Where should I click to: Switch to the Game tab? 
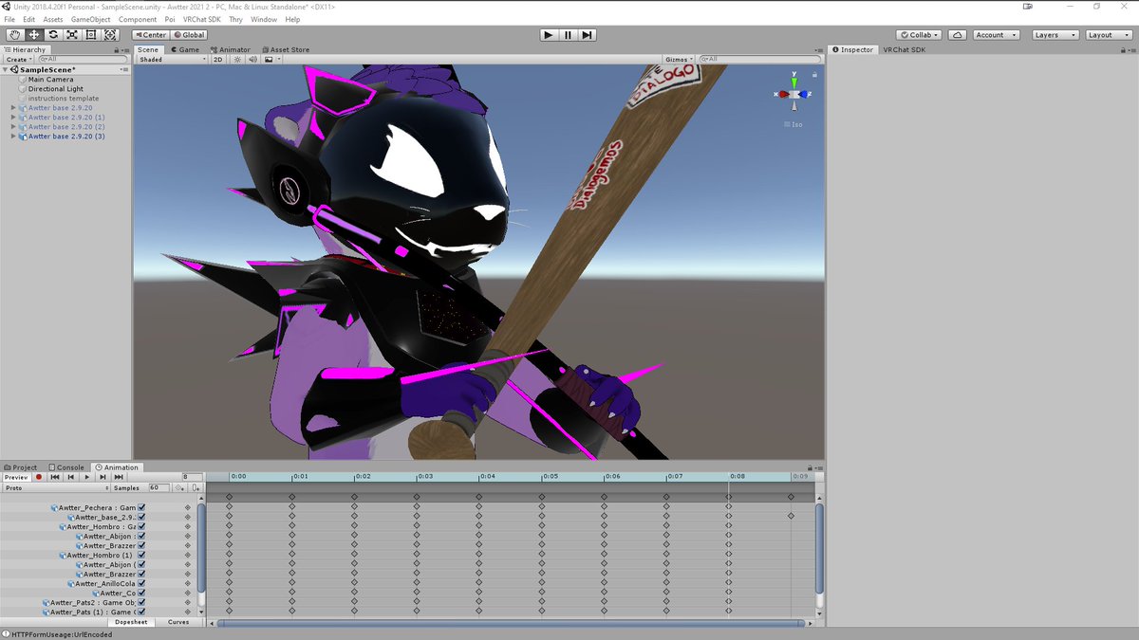click(x=185, y=49)
